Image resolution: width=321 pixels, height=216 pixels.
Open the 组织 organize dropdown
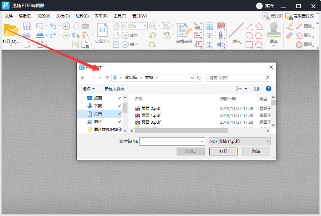point(88,89)
